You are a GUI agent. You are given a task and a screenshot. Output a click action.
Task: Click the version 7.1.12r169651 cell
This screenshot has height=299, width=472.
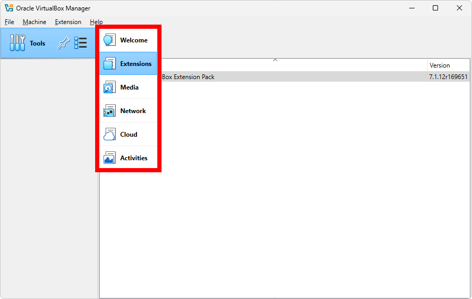(448, 77)
